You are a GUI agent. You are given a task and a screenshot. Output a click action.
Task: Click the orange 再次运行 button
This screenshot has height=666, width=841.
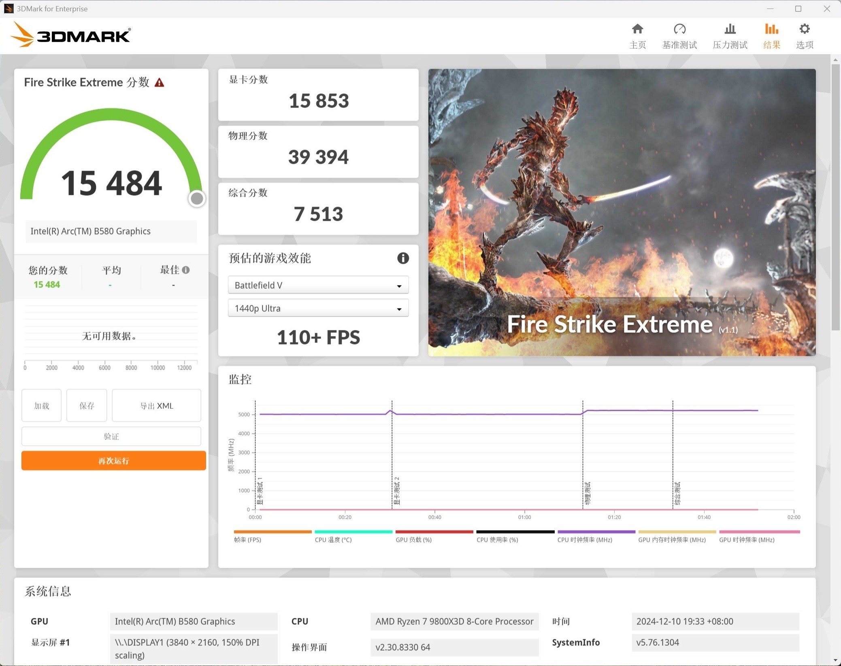coord(114,461)
